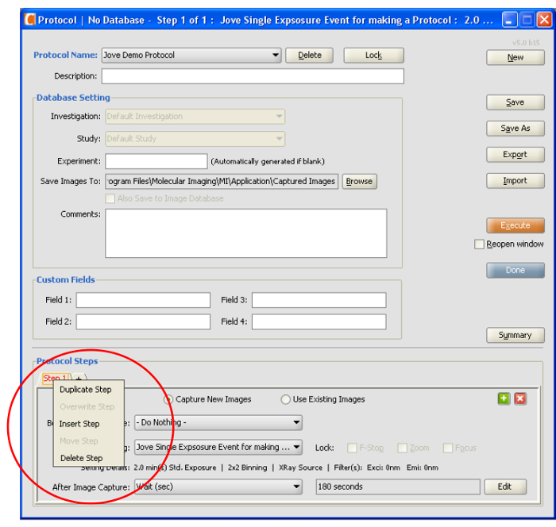This screenshot has height=527, width=556.
Task: Click the Delete protocol button
Action: (x=310, y=56)
